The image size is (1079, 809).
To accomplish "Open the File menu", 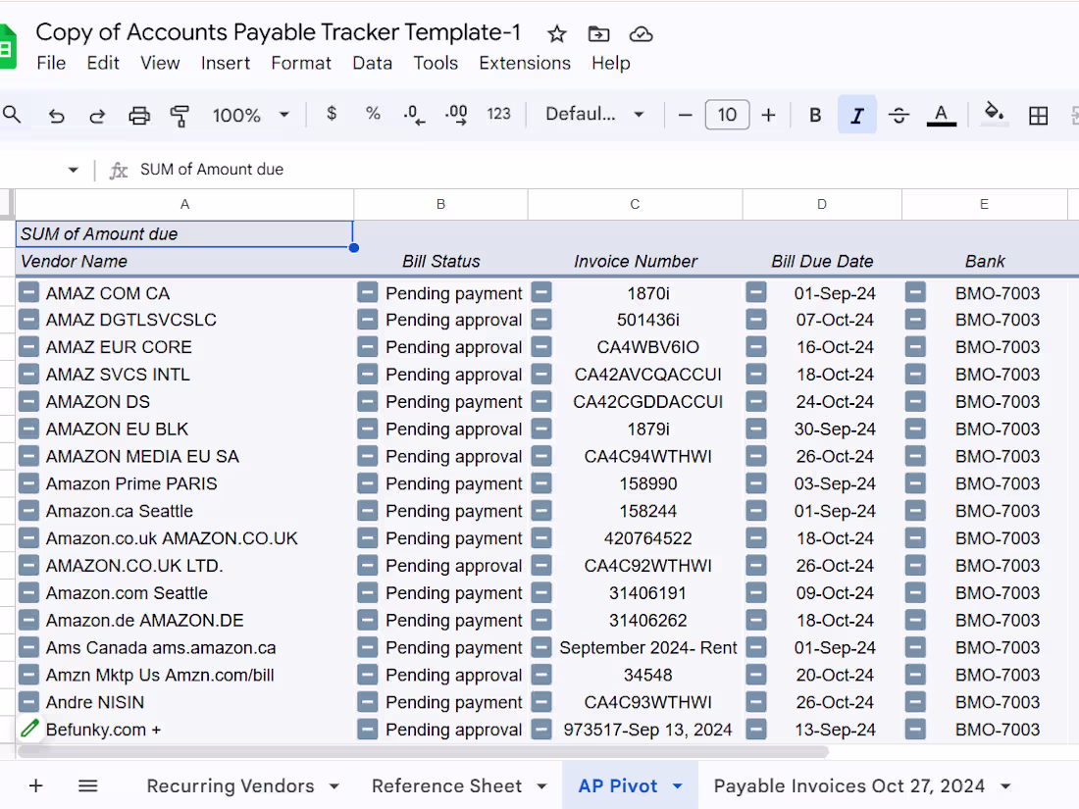I will coord(51,64).
